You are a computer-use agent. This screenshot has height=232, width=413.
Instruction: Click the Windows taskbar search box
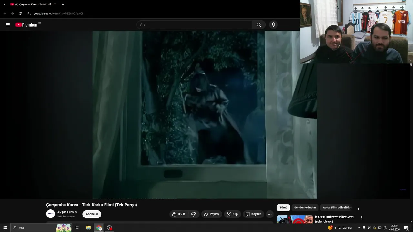tap(41, 228)
